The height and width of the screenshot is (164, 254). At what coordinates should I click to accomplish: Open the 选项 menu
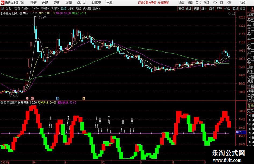(206, 3)
